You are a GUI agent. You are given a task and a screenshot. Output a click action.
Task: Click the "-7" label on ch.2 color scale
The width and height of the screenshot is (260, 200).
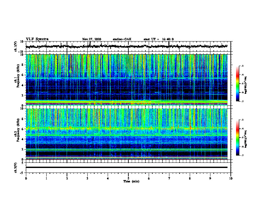[242, 155]
